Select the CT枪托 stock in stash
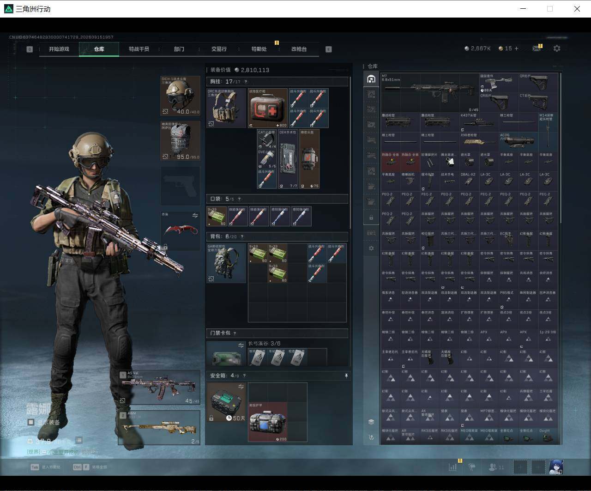The image size is (591, 491). [x=537, y=103]
